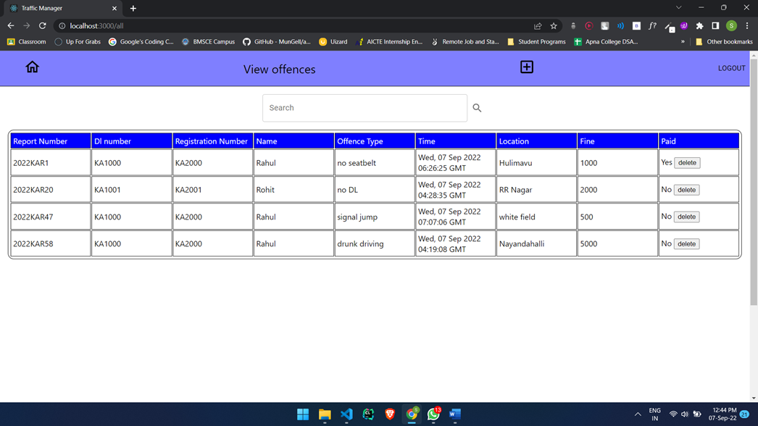The height and width of the screenshot is (426, 758).
Task: Open WhatsApp from the taskbar
Action: click(x=433, y=414)
